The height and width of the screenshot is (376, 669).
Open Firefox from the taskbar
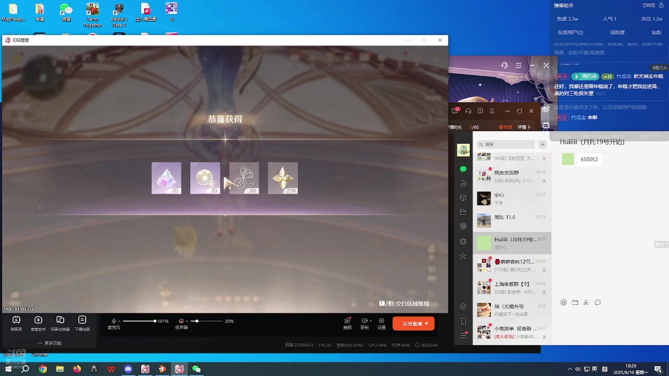77,369
